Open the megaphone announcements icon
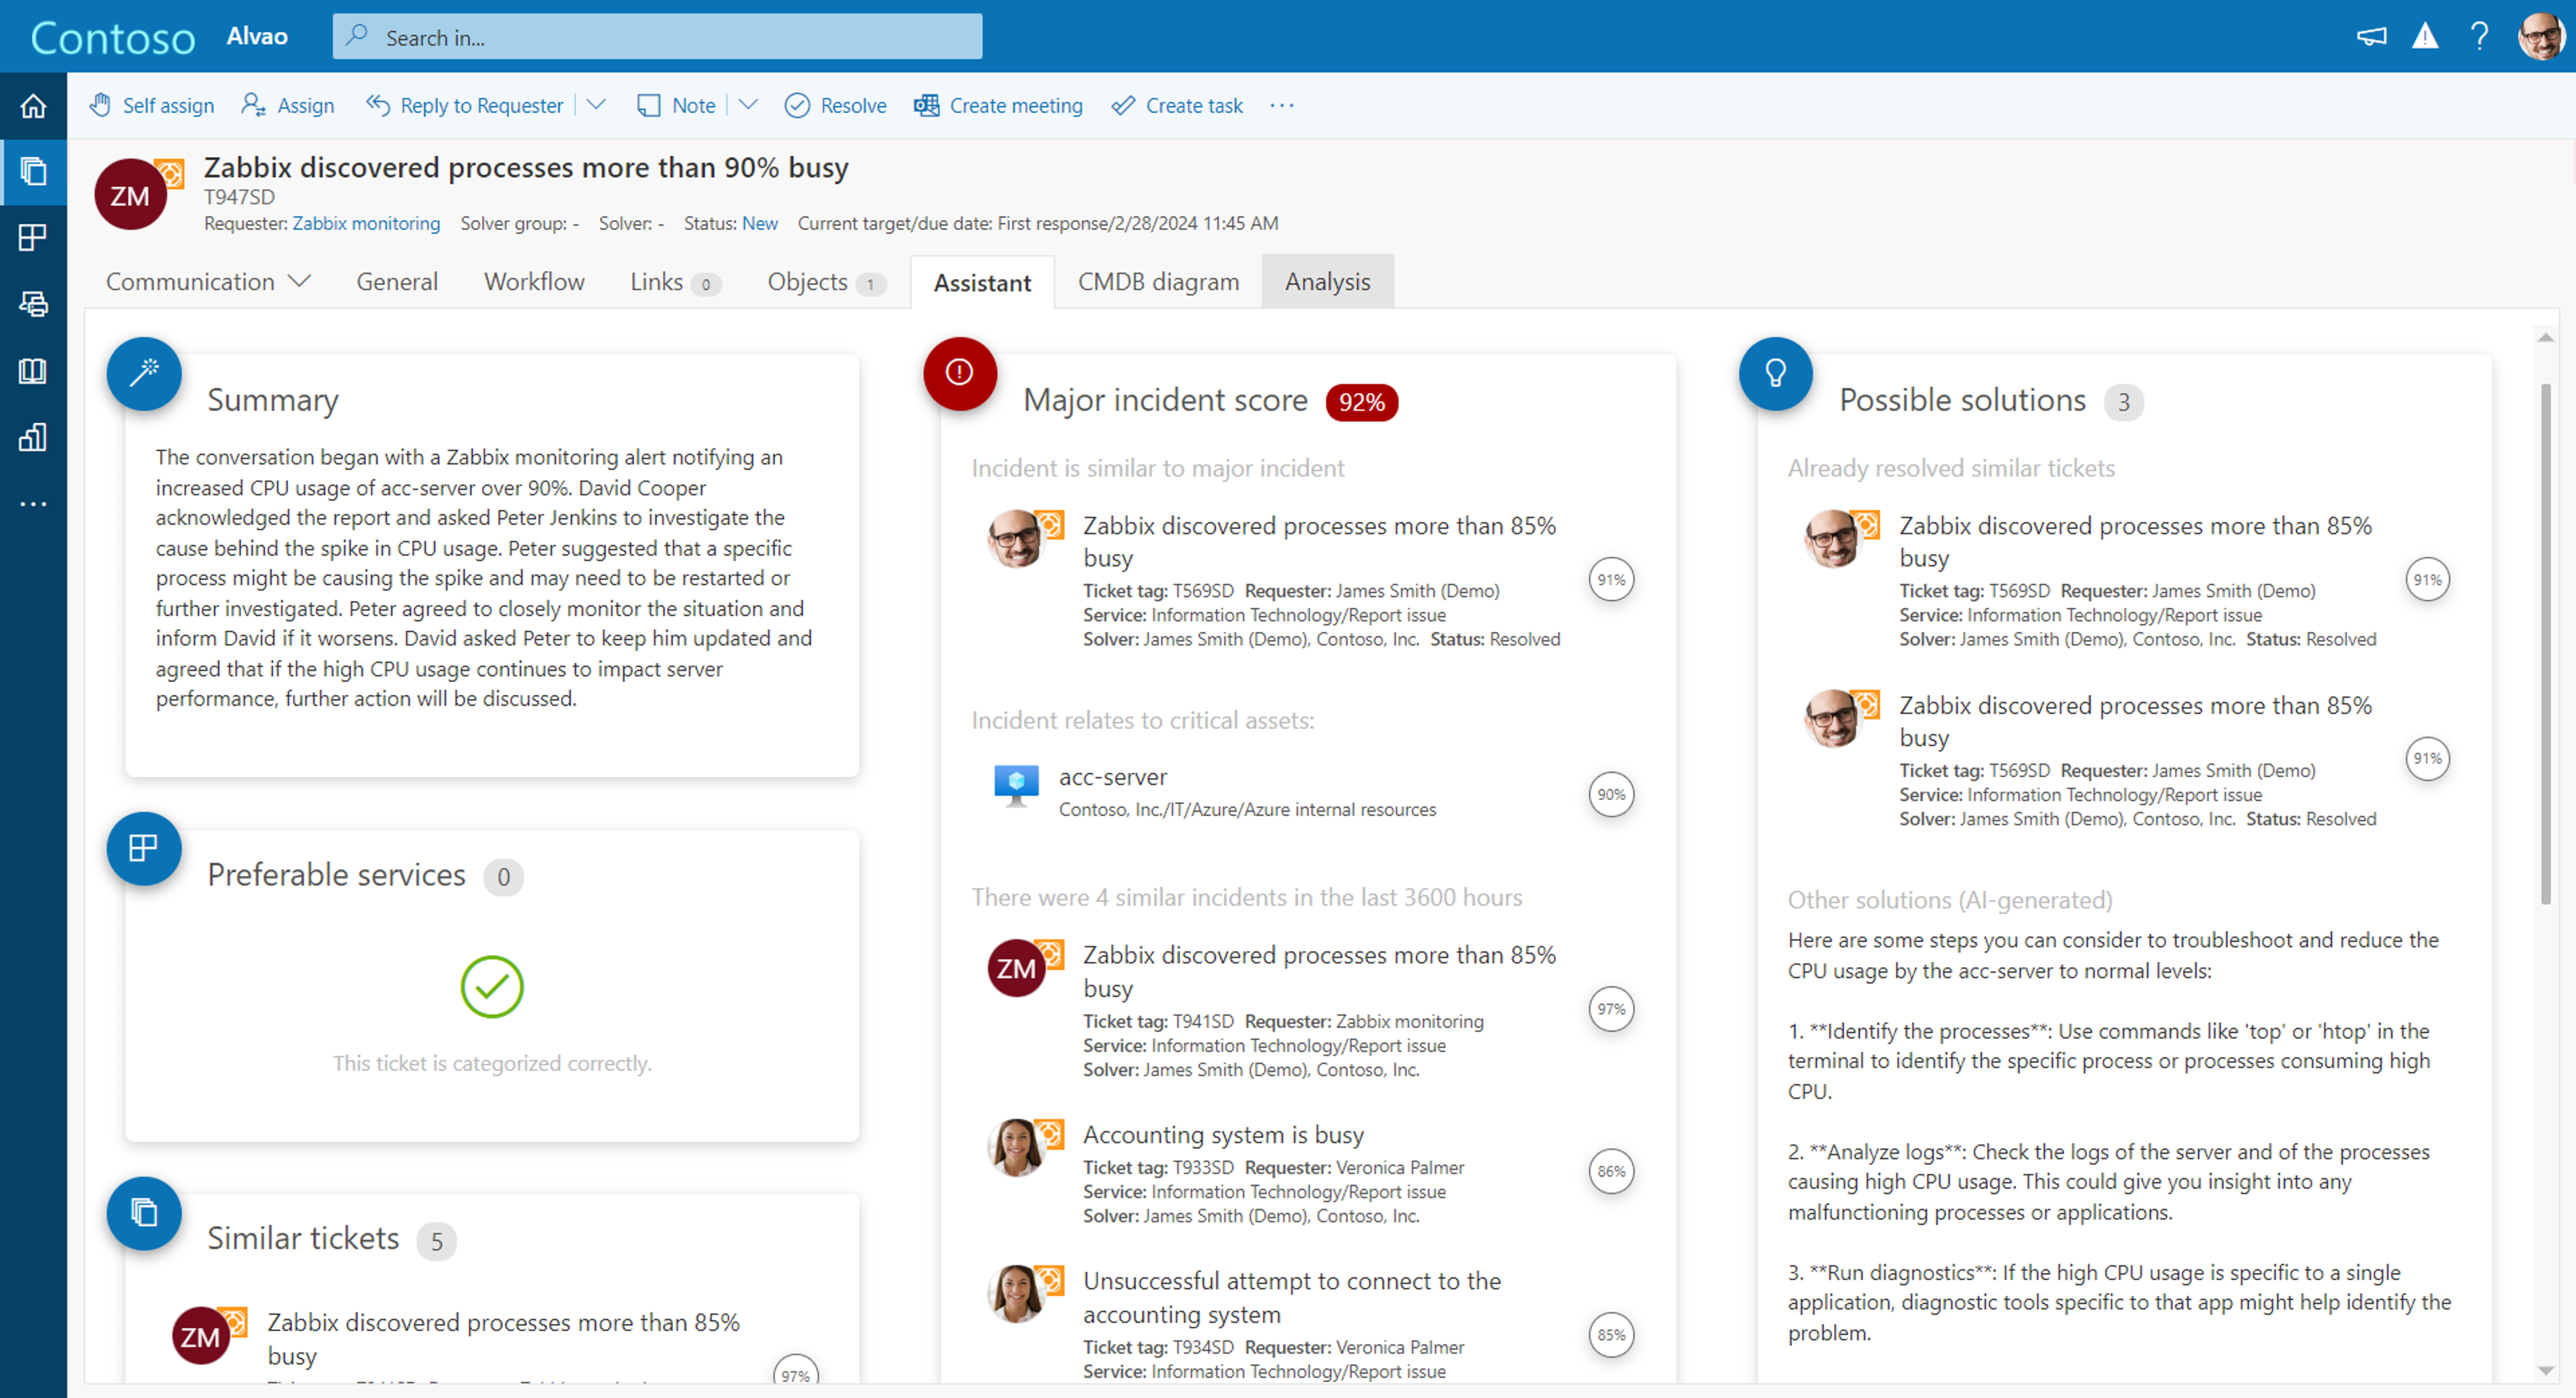This screenshot has width=2576, height=1398. 2371,37
